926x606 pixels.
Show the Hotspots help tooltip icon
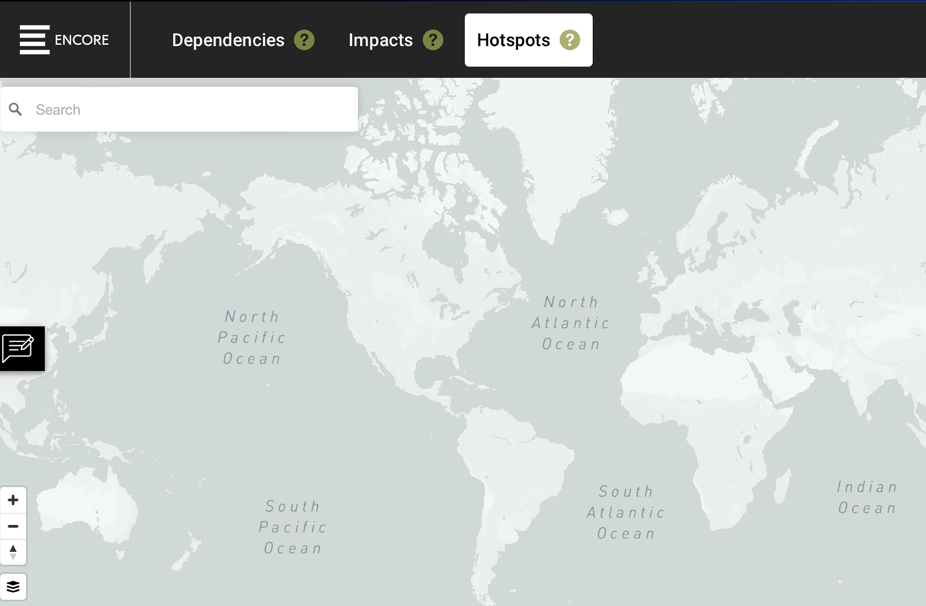point(570,40)
